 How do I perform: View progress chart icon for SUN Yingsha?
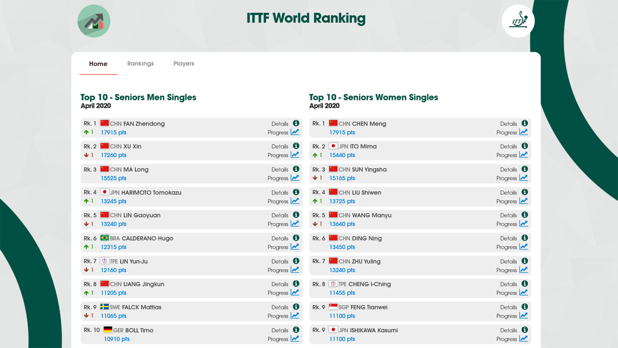[523, 178]
